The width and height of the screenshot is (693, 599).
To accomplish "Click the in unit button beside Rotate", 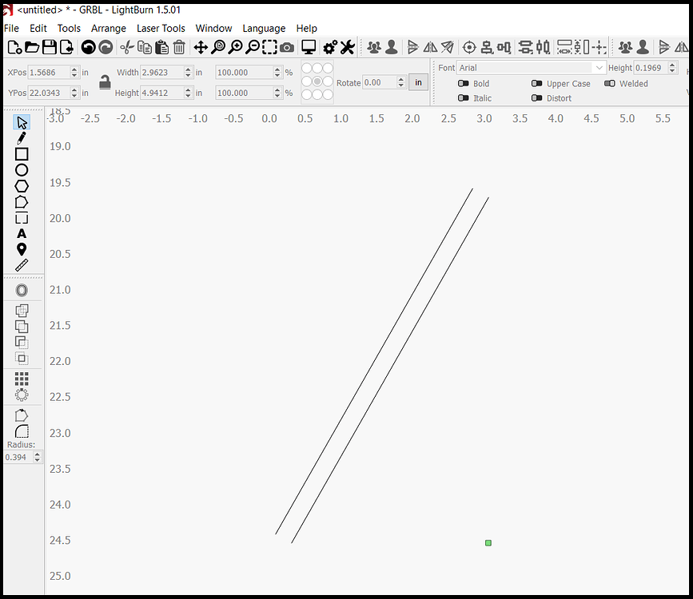I will coord(418,81).
